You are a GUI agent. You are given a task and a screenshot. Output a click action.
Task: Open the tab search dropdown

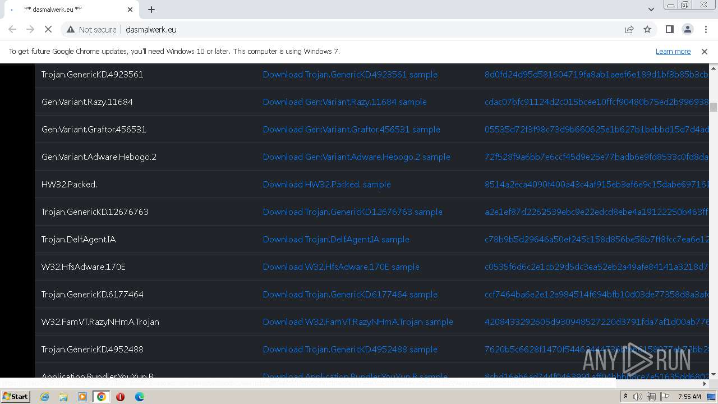[651, 10]
